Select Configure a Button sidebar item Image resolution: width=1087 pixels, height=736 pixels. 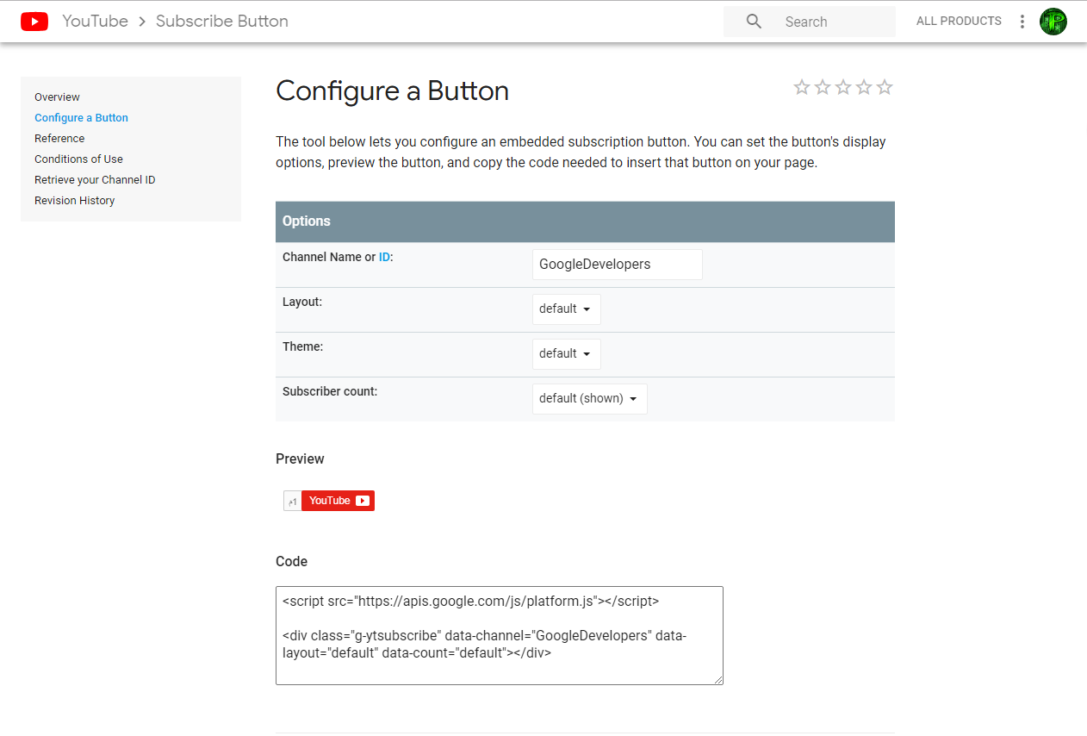pos(81,118)
